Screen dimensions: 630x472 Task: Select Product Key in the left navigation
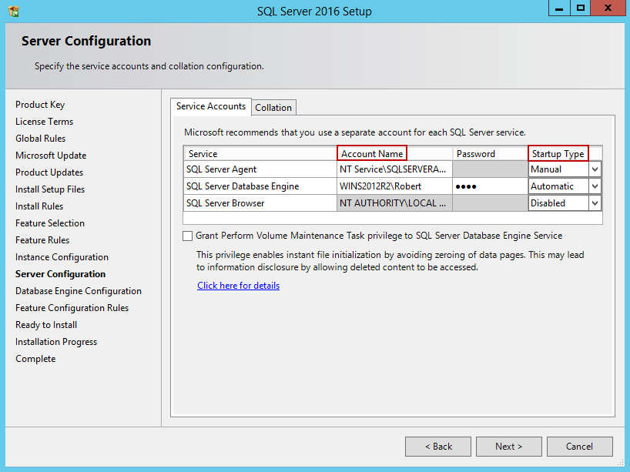(x=40, y=104)
